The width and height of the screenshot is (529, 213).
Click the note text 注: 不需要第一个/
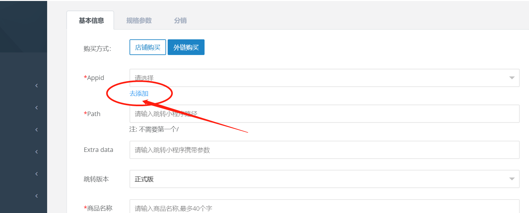pos(154,129)
